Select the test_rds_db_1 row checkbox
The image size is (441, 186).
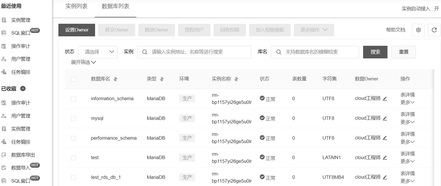point(73,177)
